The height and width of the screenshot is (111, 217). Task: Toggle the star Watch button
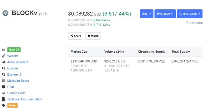tap(93, 36)
